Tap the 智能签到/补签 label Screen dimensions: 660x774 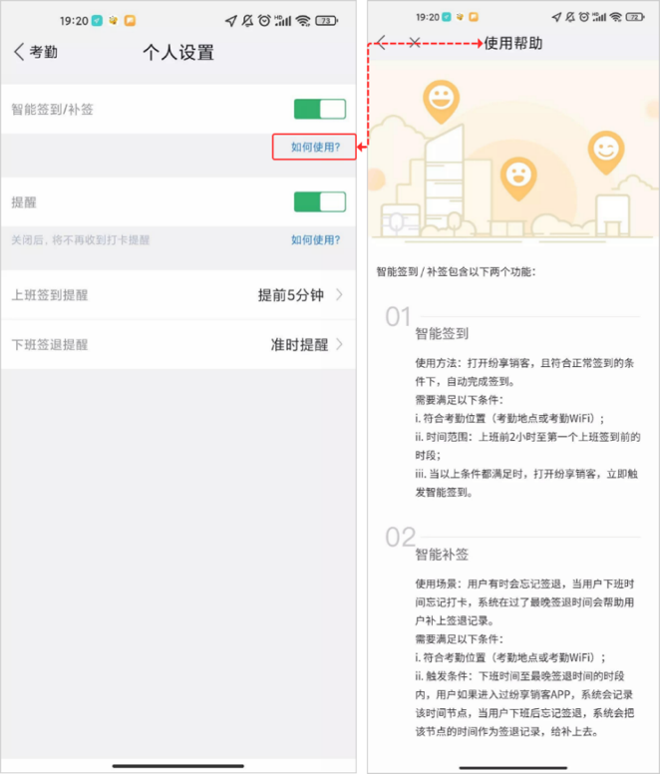point(52,109)
